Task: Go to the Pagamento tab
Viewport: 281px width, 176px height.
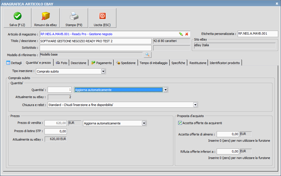Action: [x=101, y=63]
